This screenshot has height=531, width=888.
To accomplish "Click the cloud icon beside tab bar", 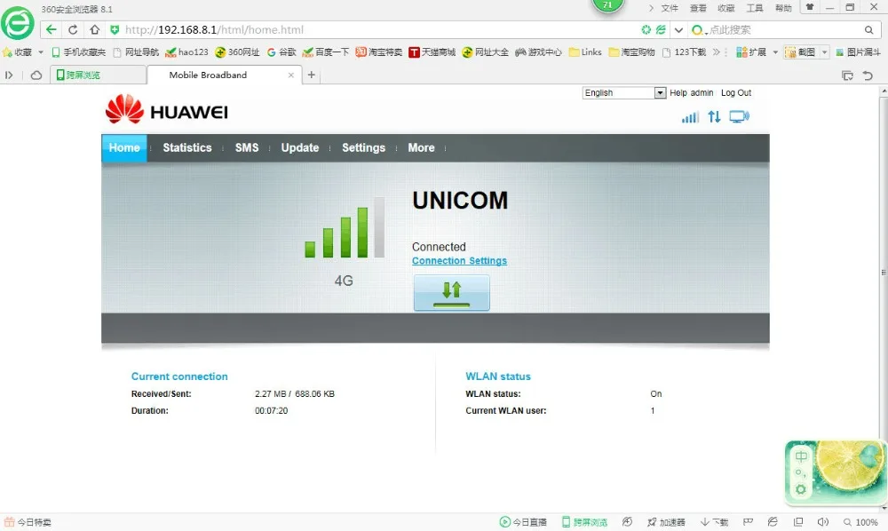I will pos(36,75).
